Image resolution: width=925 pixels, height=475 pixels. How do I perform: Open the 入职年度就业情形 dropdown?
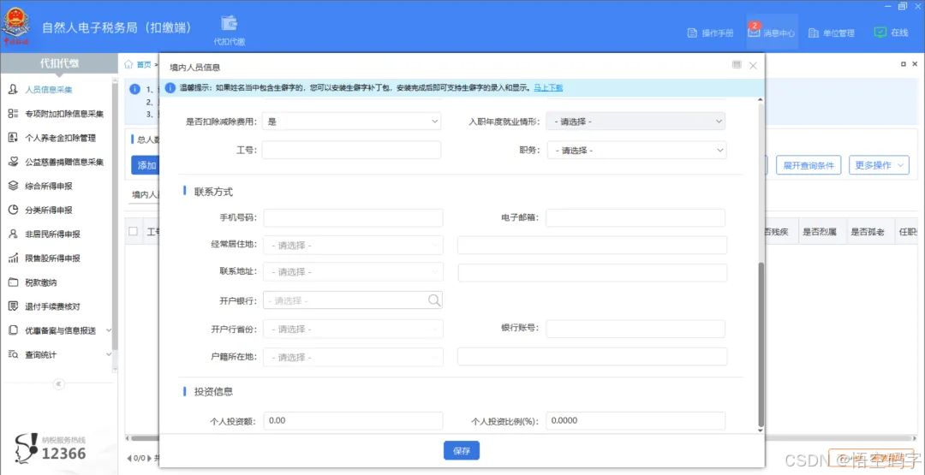click(636, 122)
